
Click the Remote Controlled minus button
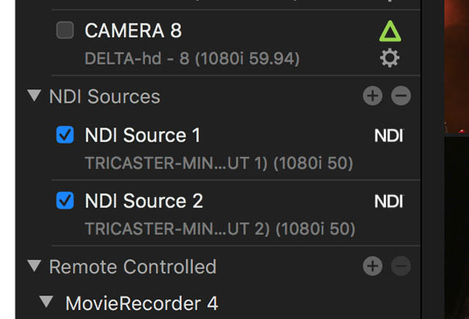point(401,265)
